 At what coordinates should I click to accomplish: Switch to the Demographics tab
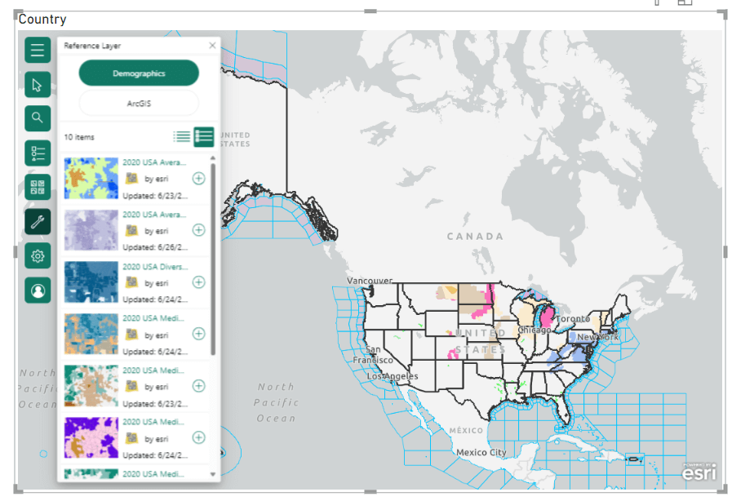click(x=139, y=73)
